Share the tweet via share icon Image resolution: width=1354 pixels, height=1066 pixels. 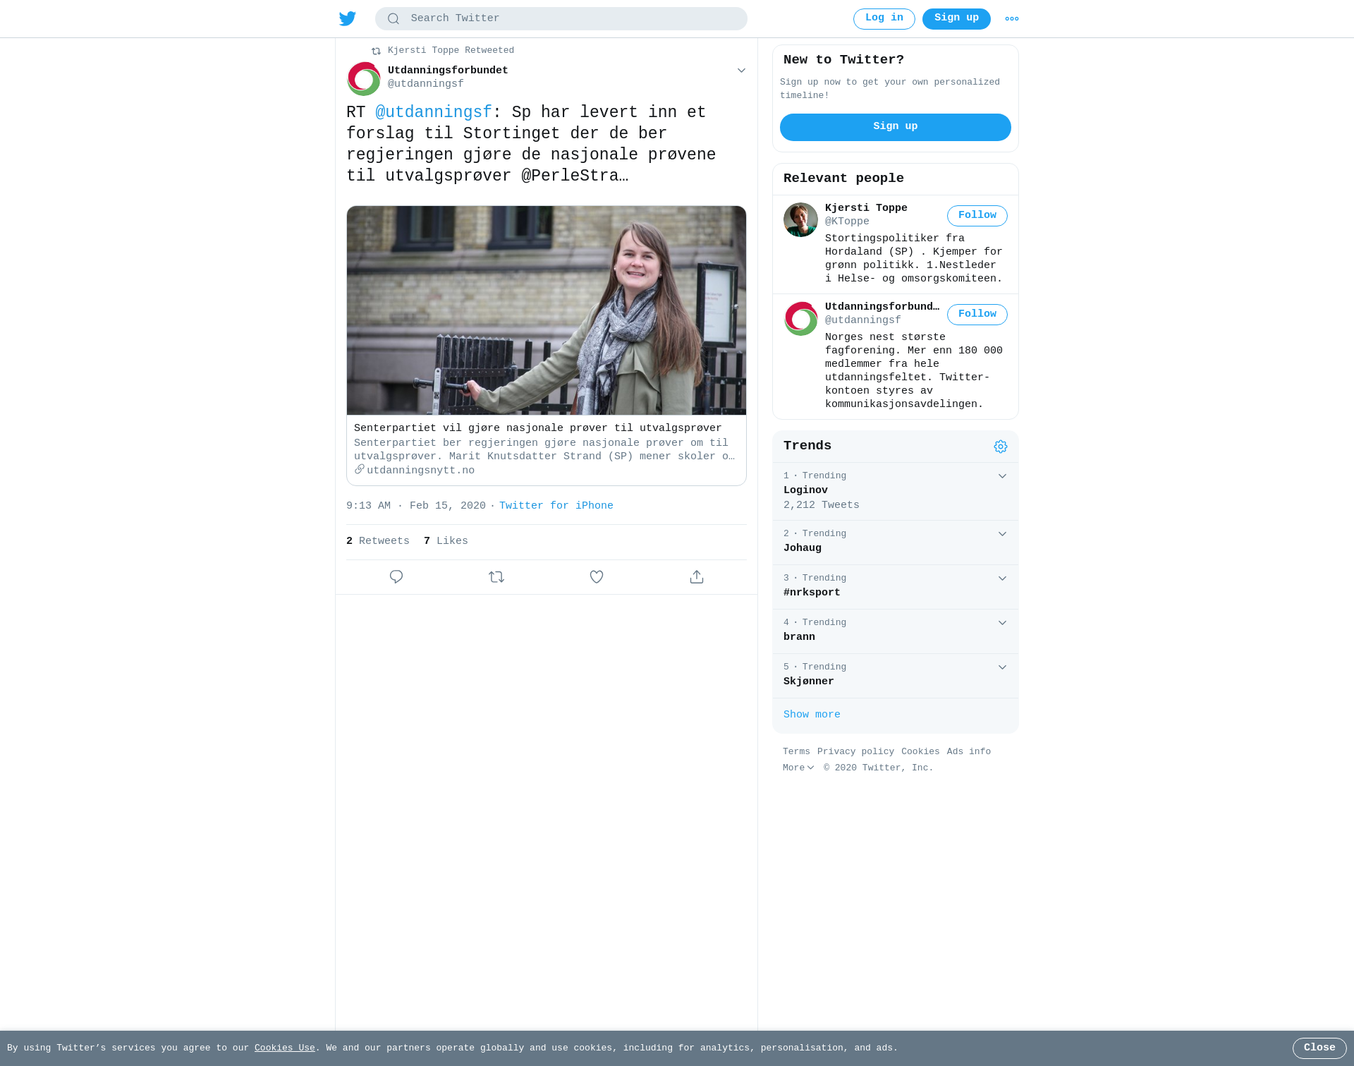click(x=697, y=577)
